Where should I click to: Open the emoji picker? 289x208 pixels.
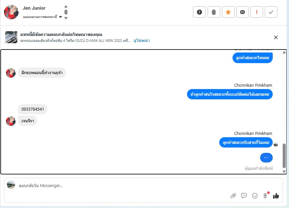(x=255, y=196)
